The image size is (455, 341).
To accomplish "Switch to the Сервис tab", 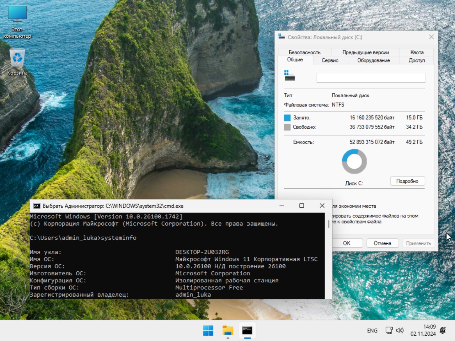I will pyautogui.click(x=330, y=60).
